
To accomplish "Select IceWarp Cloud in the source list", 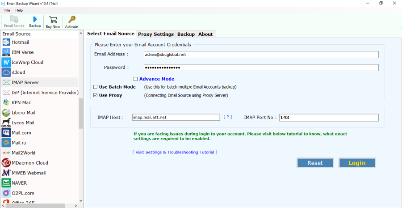I will (27, 62).
